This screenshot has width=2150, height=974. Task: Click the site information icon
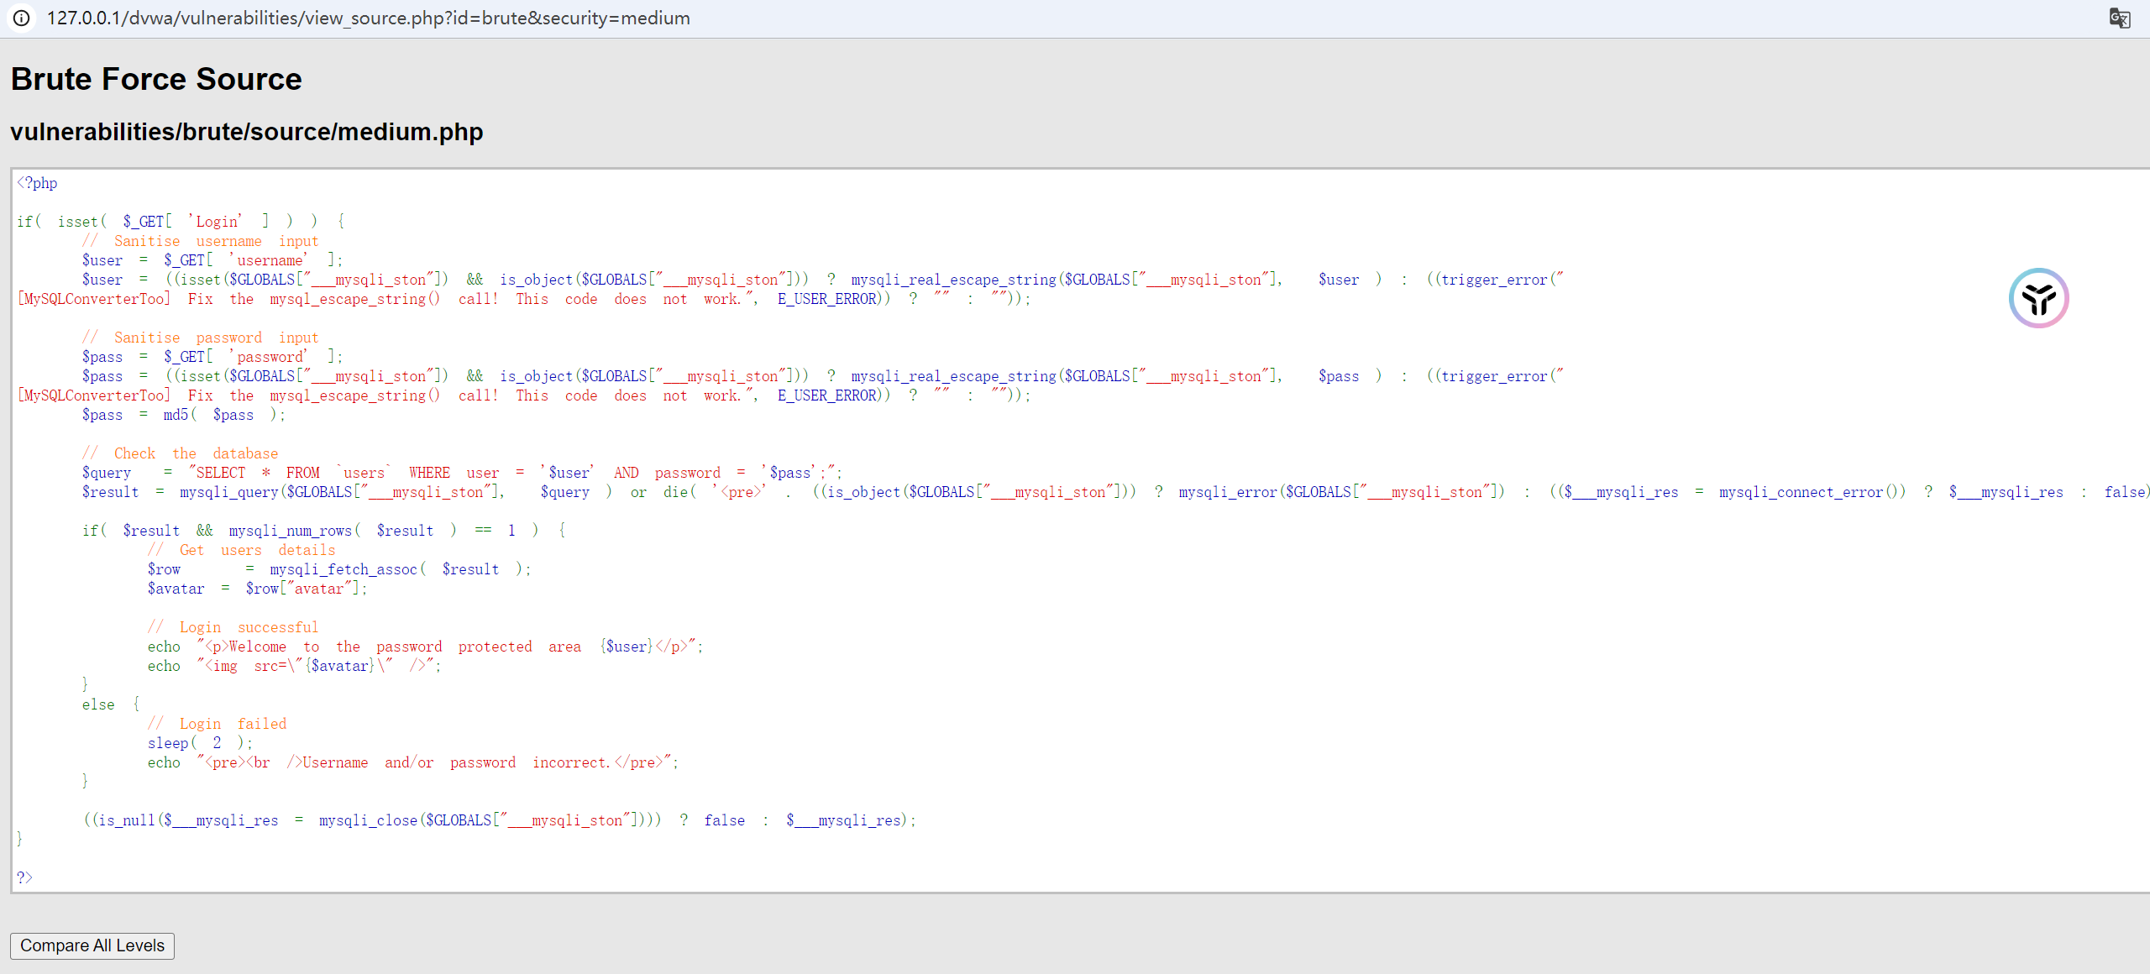click(21, 18)
